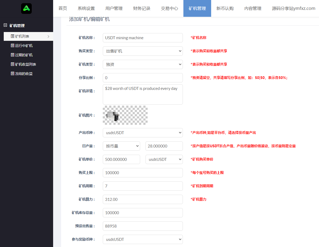Open the 财务记录 top menu
319x247 pixels.
[142, 8]
